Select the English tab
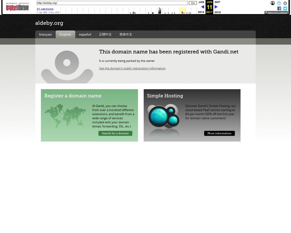 (65, 34)
